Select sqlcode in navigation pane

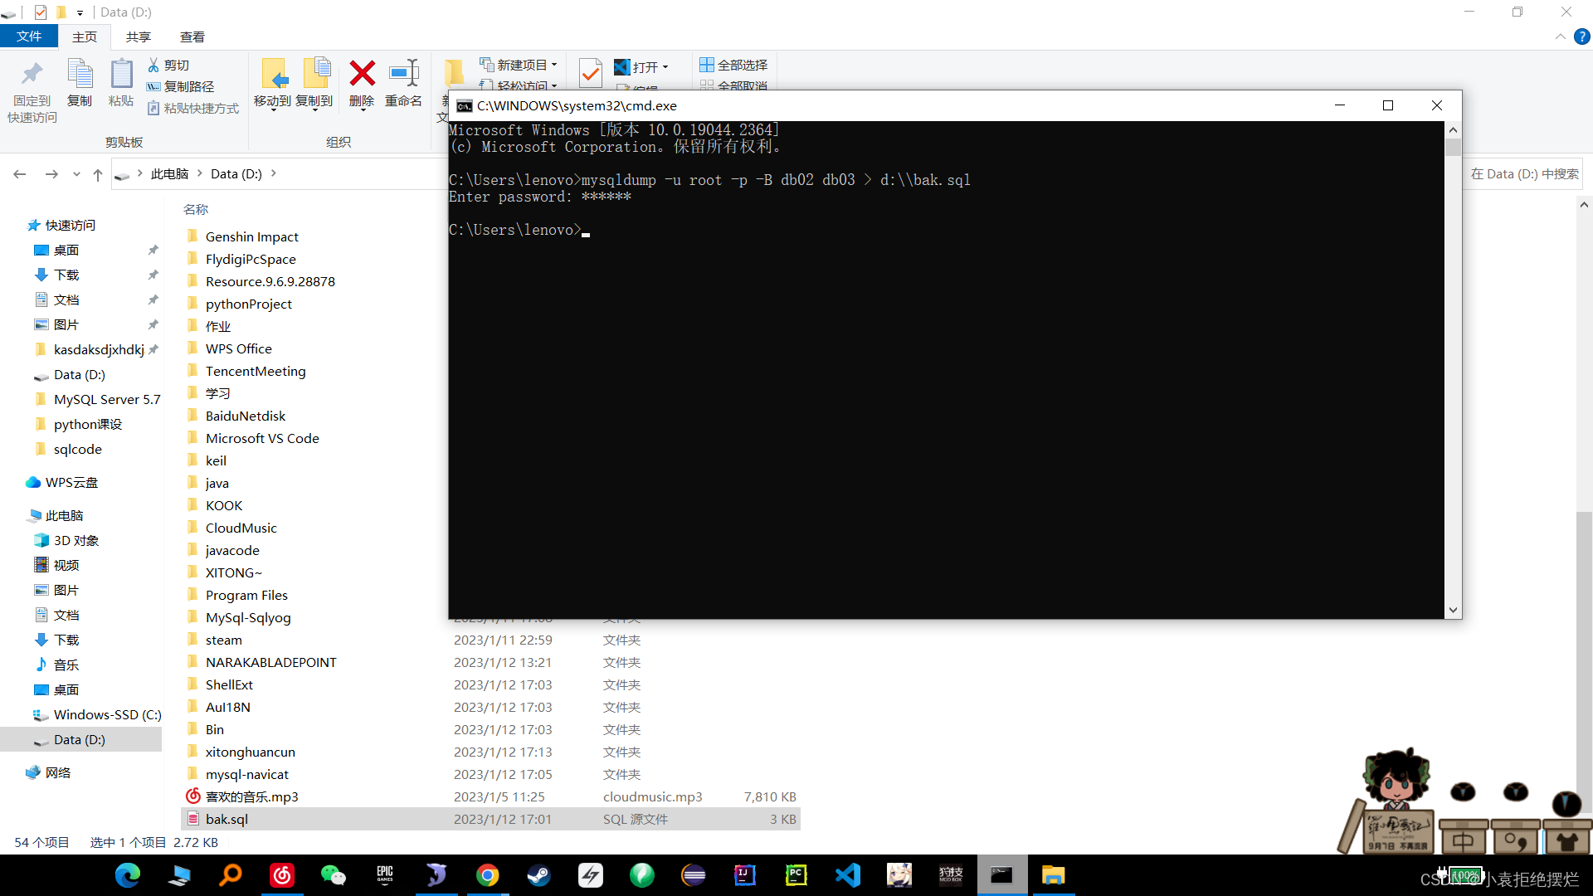pos(78,449)
